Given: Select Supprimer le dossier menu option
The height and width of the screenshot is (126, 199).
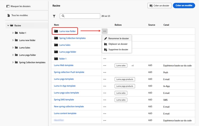Looking at the screenshot, I should point(118,49).
